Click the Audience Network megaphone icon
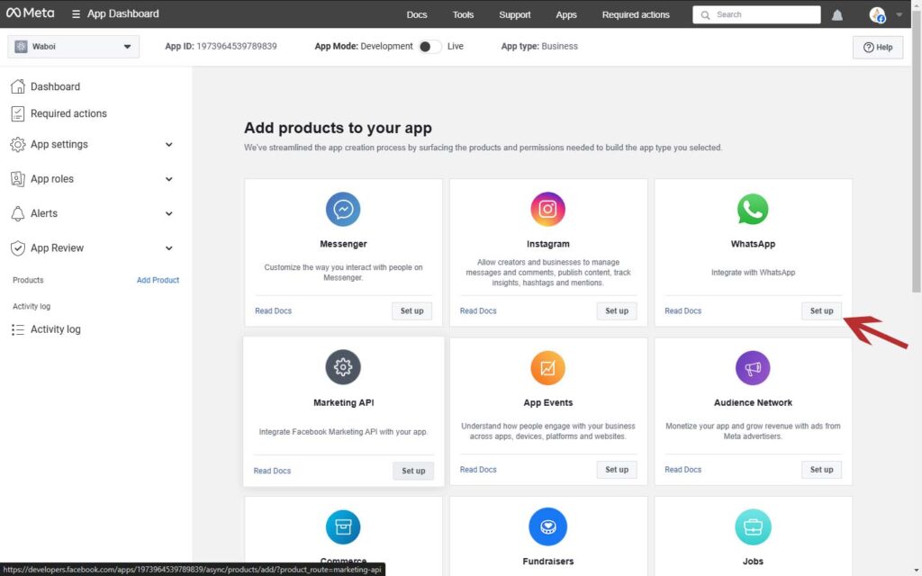This screenshot has height=576, width=922. tap(753, 368)
